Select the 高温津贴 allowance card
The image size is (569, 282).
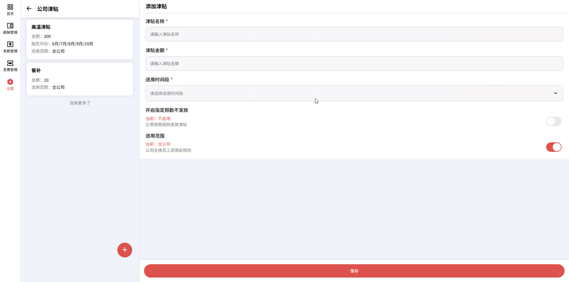click(80, 39)
